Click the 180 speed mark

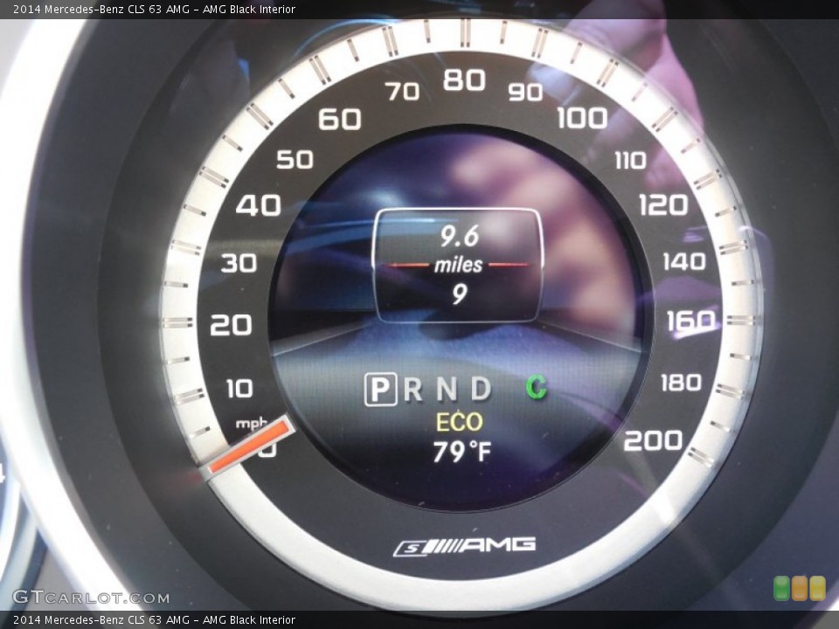(x=681, y=383)
